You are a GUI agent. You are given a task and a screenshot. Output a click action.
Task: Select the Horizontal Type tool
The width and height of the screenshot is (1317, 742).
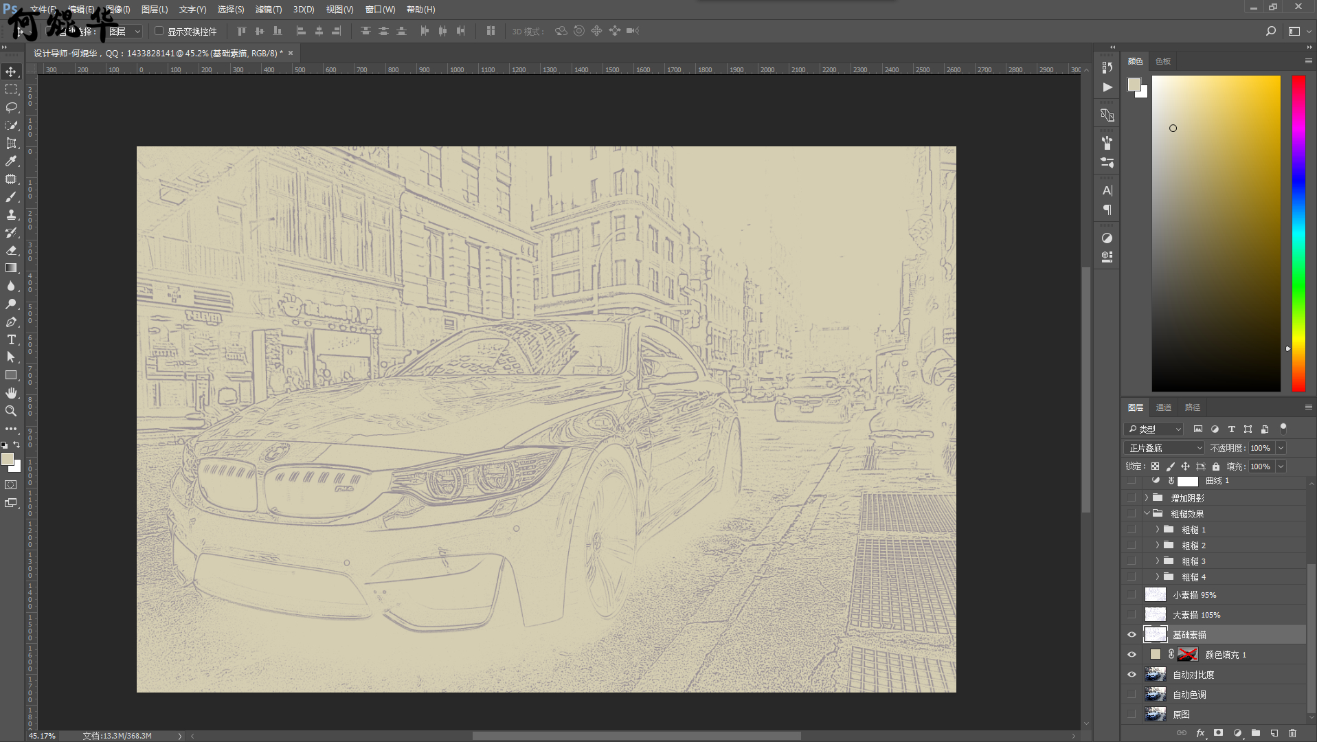(11, 339)
